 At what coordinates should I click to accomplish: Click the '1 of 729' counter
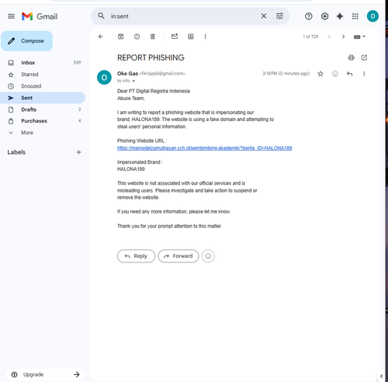click(310, 36)
